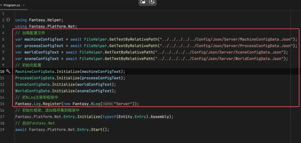
Task: Click ProcessConfigData.Initialize call on line 11
Action: coord(70,78)
